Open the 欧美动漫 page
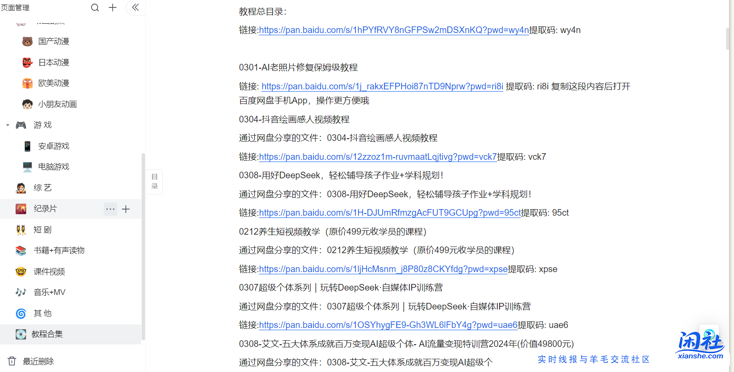 (54, 83)
